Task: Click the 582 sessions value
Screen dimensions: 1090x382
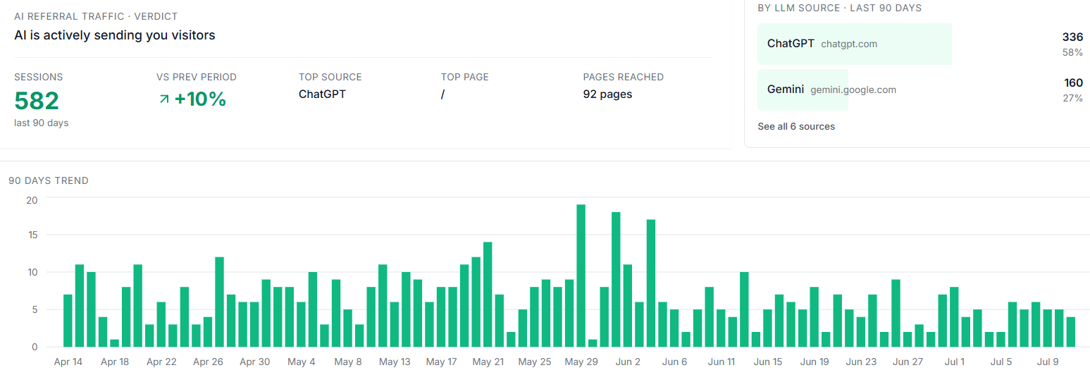Action: pyautogui.click(x=37, y=101)
